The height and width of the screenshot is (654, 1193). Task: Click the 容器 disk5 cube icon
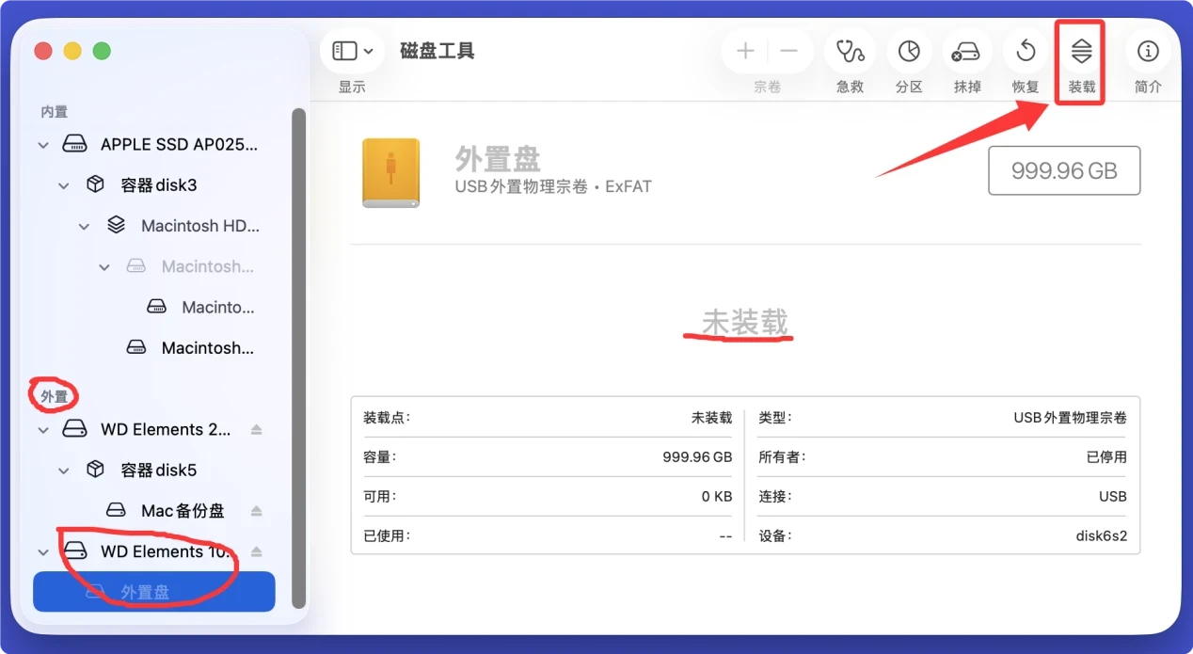[x=95, y=470]
